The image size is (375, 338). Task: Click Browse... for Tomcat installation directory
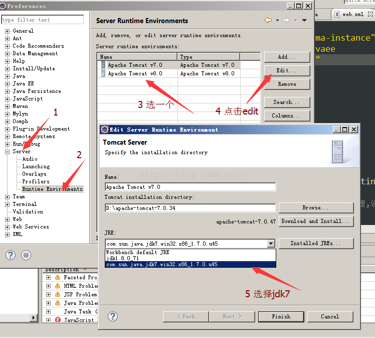[x=316, y=208]
